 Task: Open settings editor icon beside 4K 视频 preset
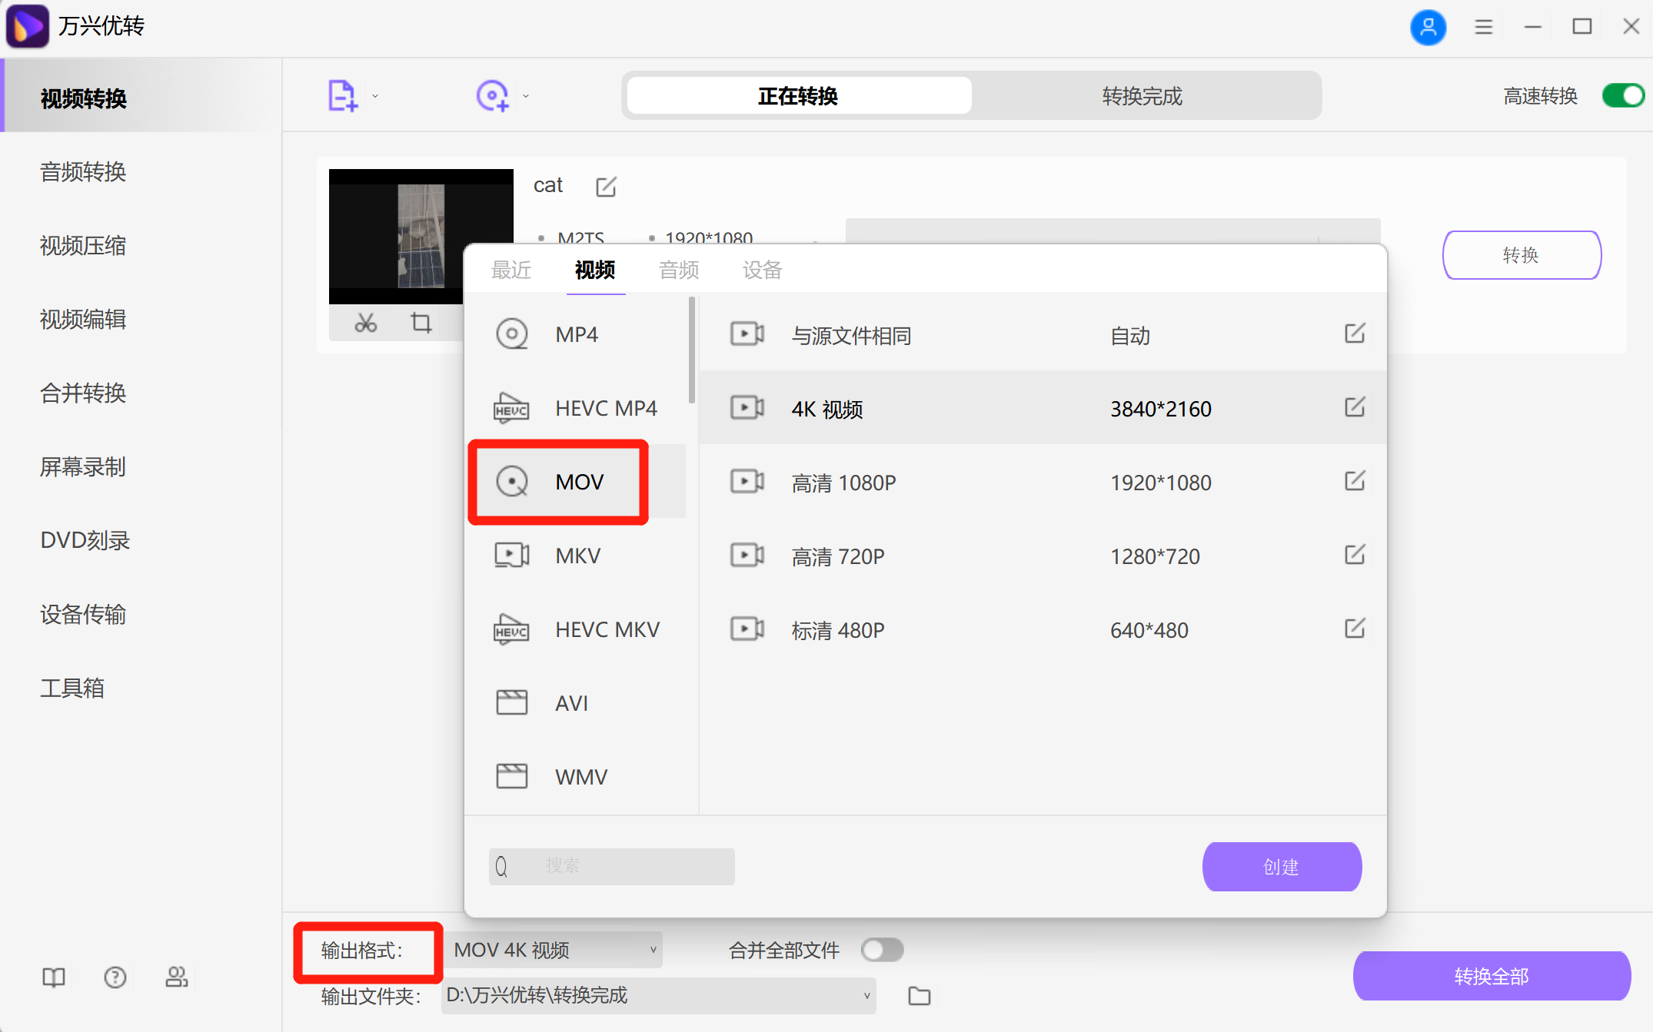pyautogui.click(x=1355, y=408)
